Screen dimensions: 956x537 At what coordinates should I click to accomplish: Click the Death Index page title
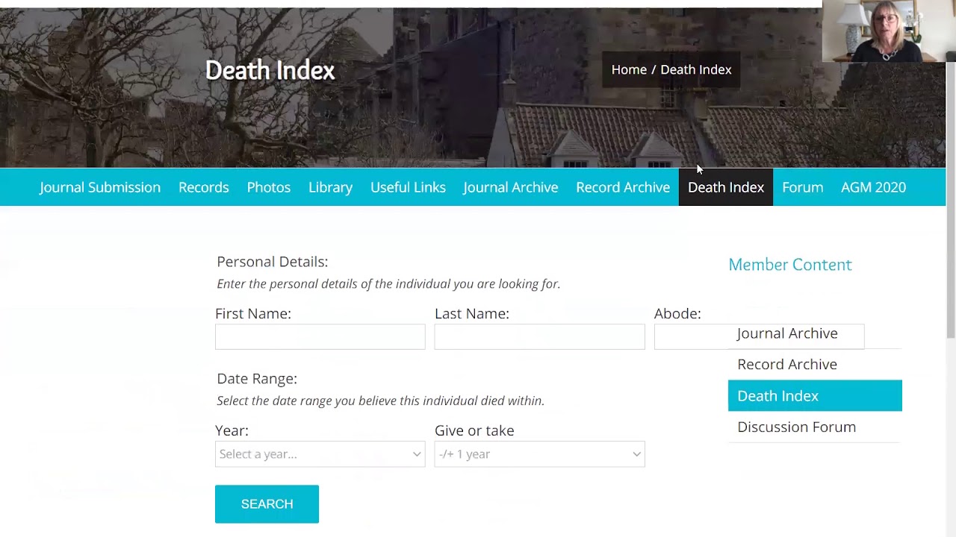point(270,70)
